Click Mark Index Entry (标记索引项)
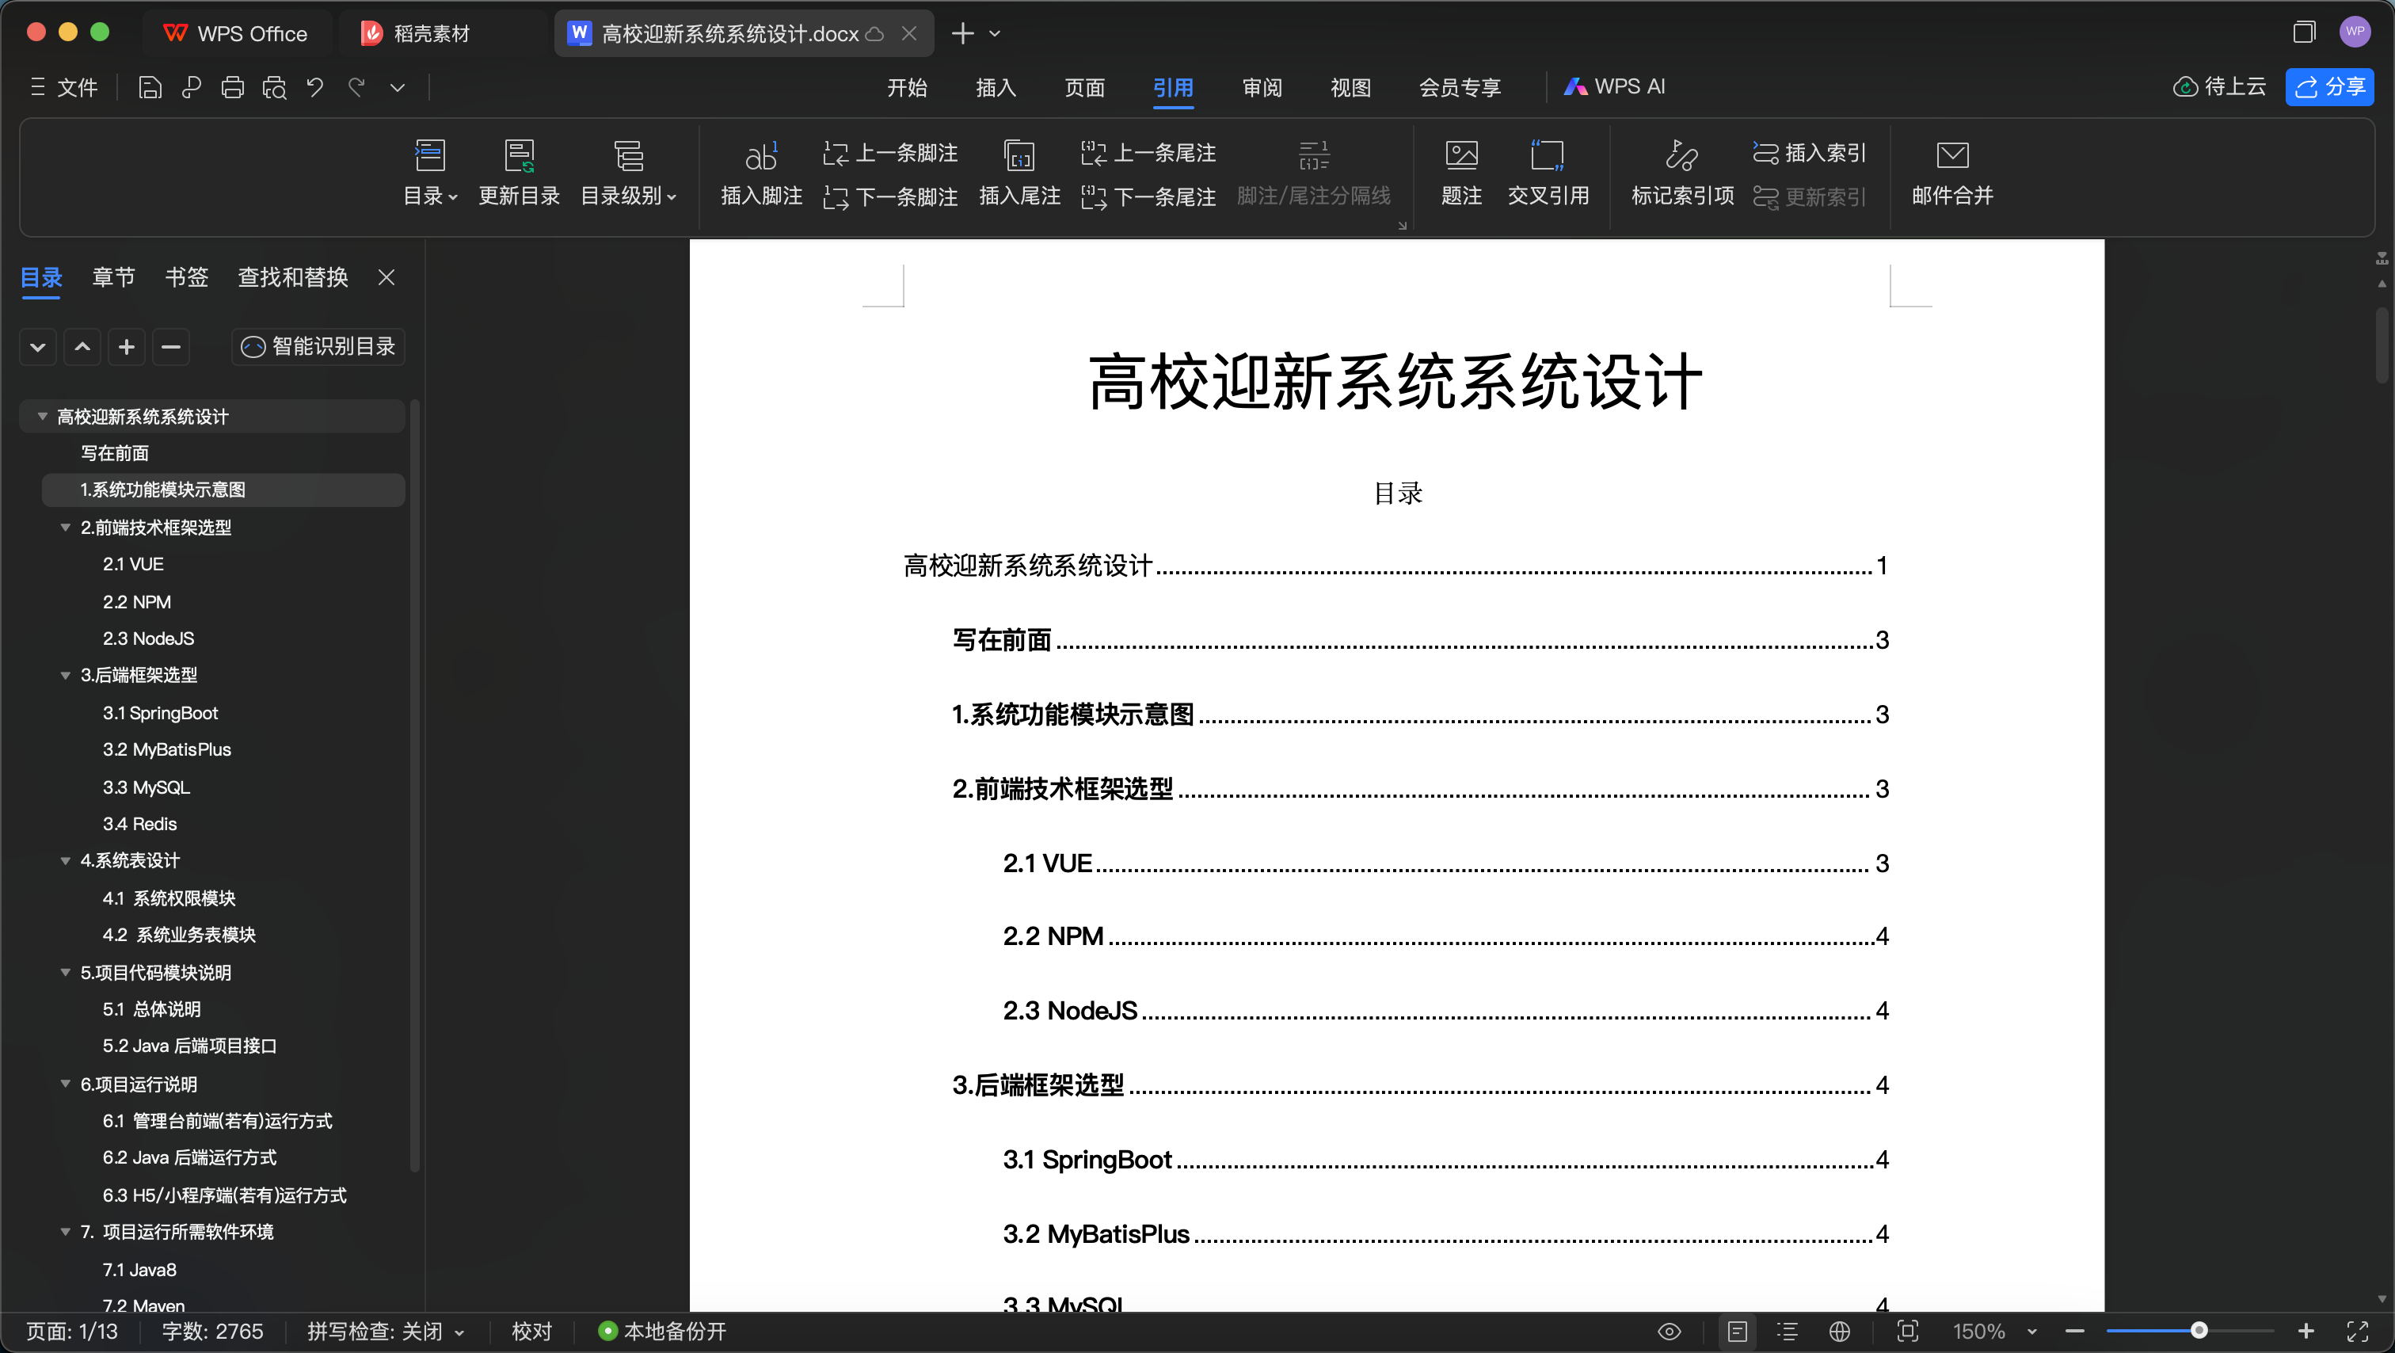Screen dimensions: 2395x1353 (x=1683, y=173)
